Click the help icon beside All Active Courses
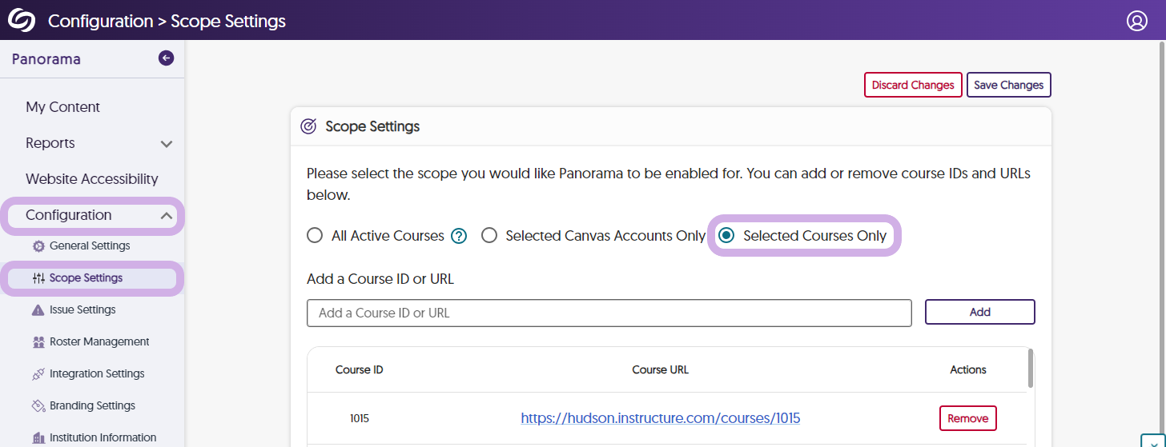Image resolution: width=1166 pixels, height=447 pixels. [x=458, y=236]
